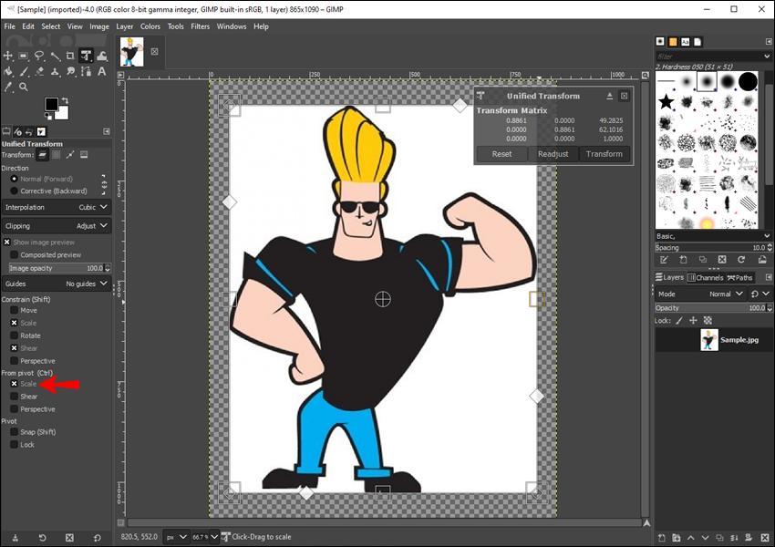Open the Layer menu
This screenshot has height=547, width=775.
(125, 26)
